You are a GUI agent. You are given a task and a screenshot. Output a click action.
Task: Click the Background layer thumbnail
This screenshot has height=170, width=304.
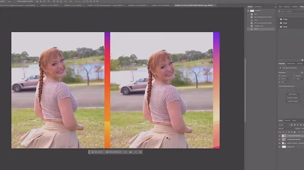pos(284,147)
